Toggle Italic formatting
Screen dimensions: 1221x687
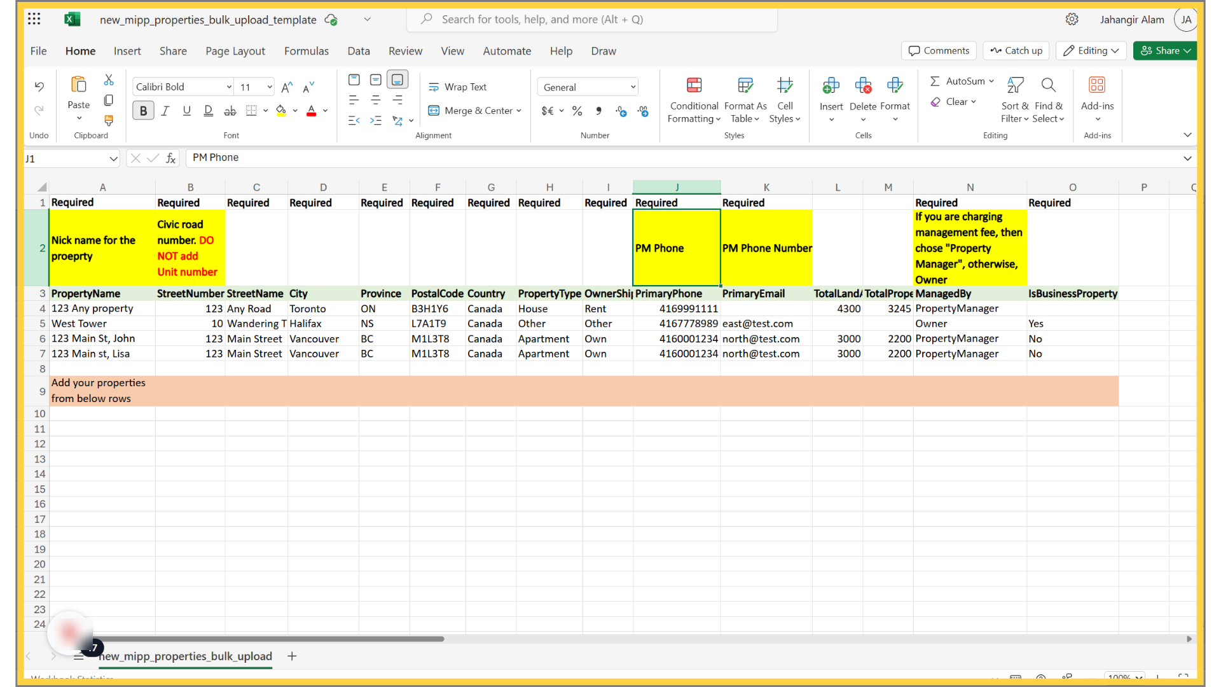pyautogui.click(x=165, y=111)
